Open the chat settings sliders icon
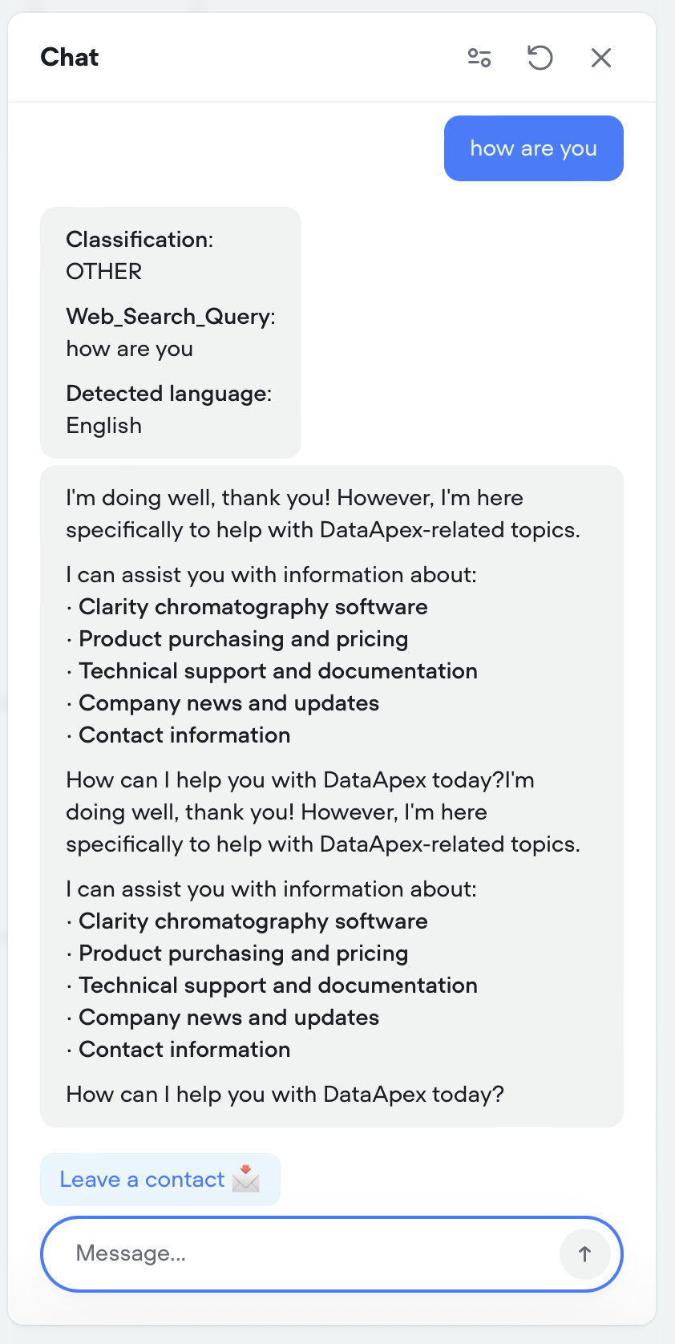 479,58
